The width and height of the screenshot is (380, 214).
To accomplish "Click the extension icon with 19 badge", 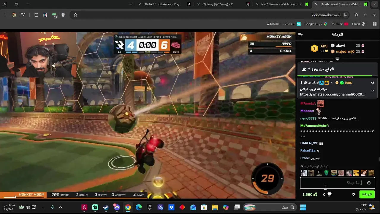I will tap(54, 15).
